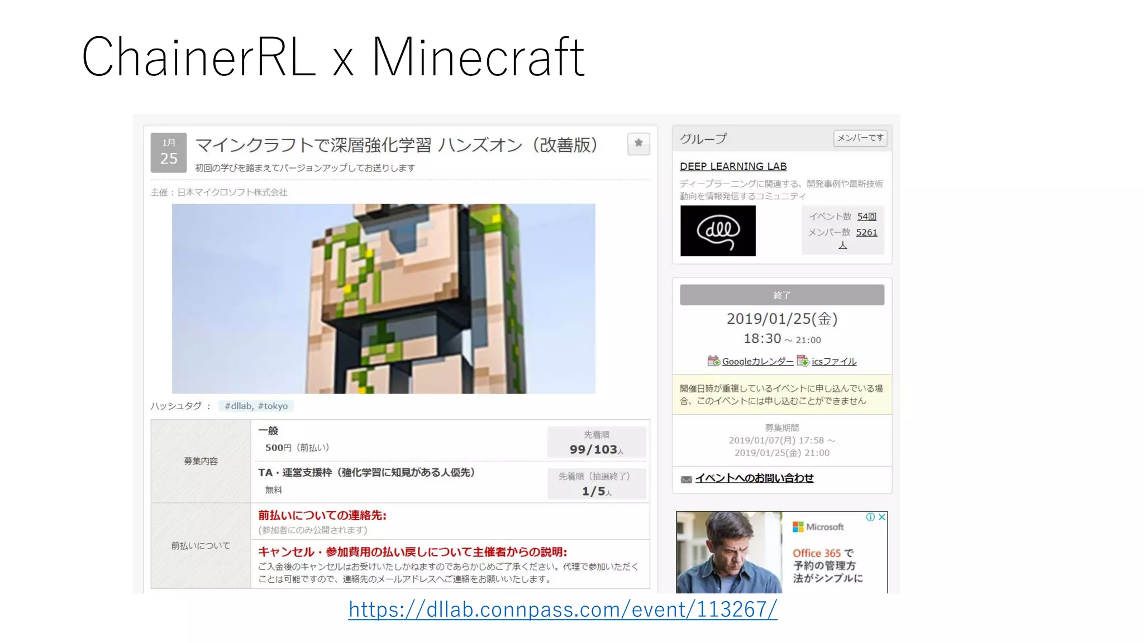Viewport: 1144px width, 643px height.
Task: Download the icsファイル link
Action: (834, 361)
